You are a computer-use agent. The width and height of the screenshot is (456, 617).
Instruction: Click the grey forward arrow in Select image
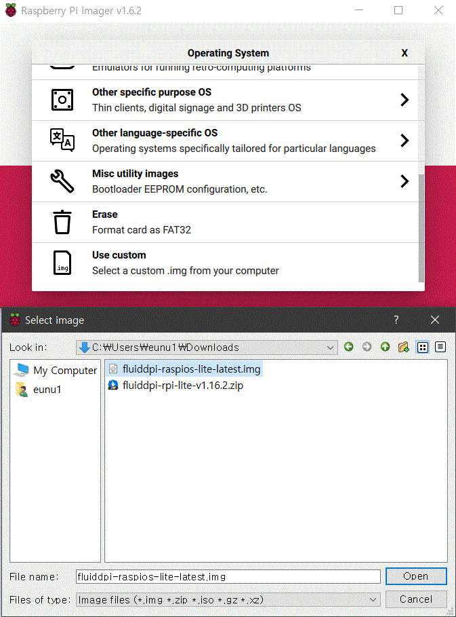[x=367, y=347]
